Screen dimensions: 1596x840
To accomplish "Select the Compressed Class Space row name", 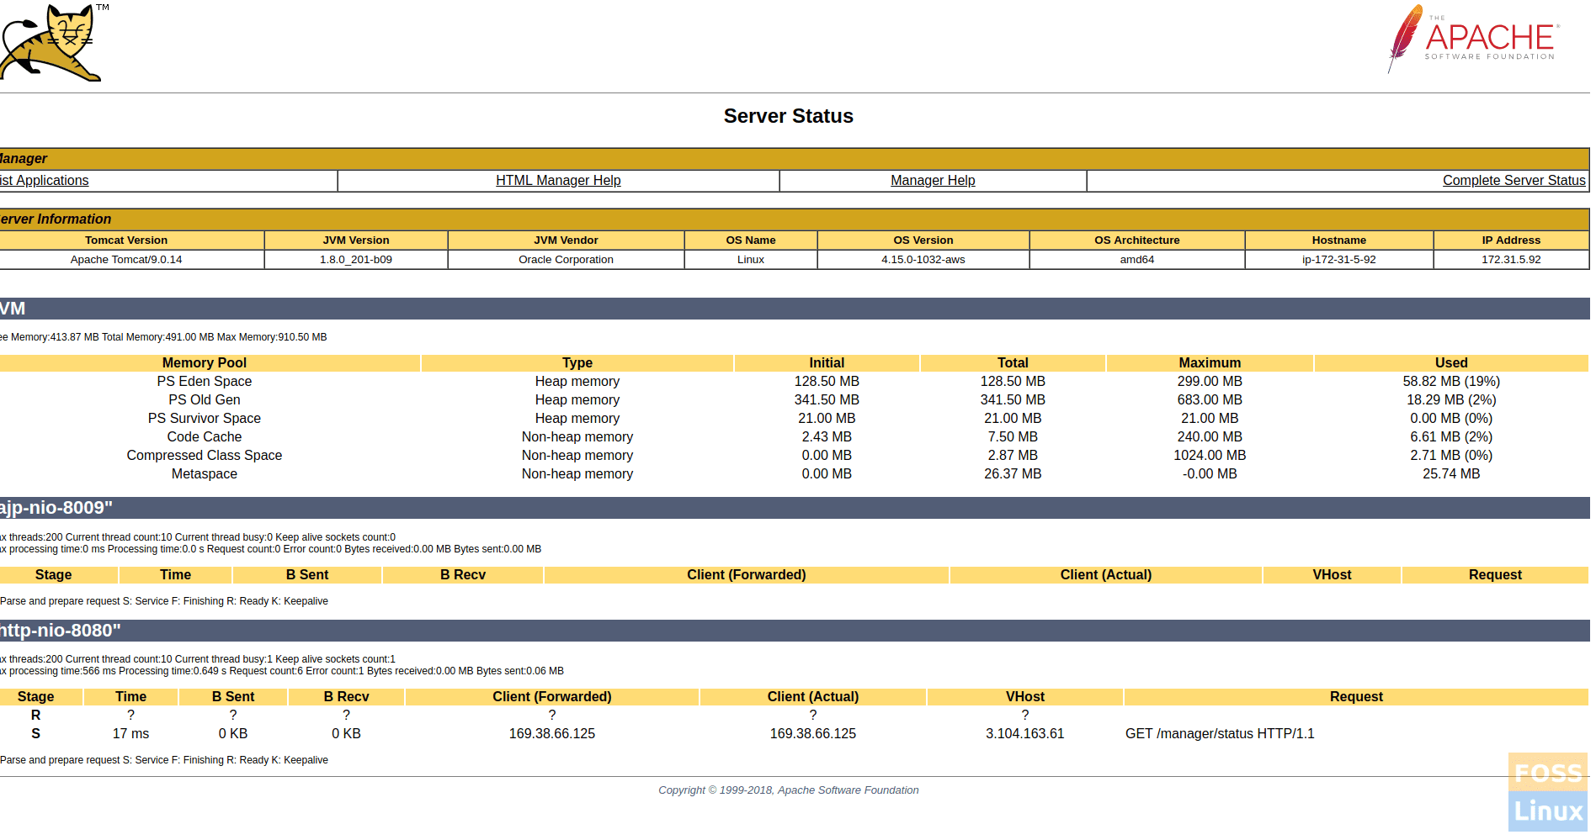I will pyautogui.click(x=205, y=456).
